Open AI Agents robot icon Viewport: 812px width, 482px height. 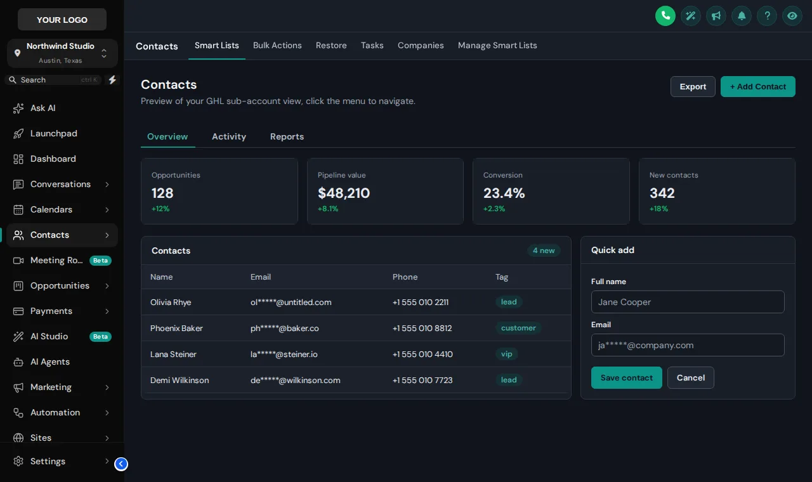(x=18, y=362)
